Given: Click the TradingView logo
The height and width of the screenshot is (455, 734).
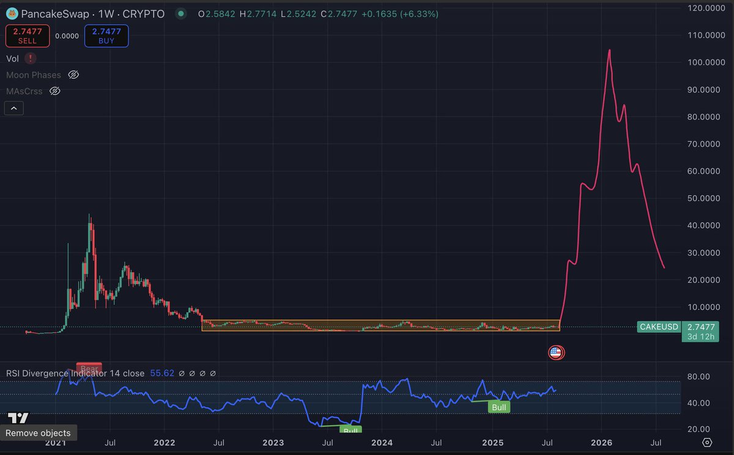Looking at the screenshot, I should [x=18, y=418].
